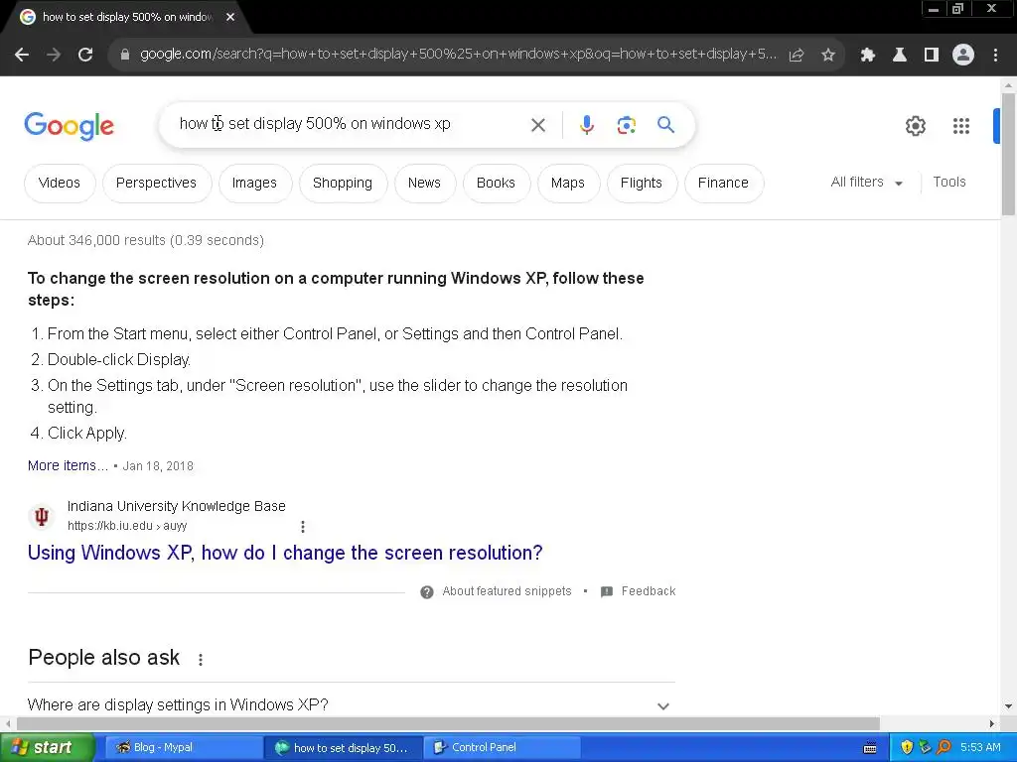Open the Indiana University result options menu
This screenshot has height=762, width=1017.
click(x=303, y=527)
